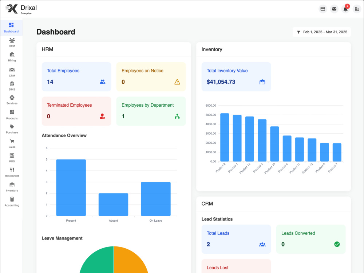Click the Present attendance bar
Viewport: 364px width, 273px height.
click(71, 187)
